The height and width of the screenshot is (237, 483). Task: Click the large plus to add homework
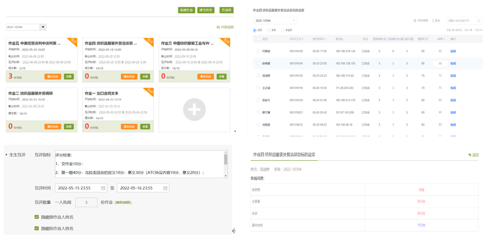(194, 109)
